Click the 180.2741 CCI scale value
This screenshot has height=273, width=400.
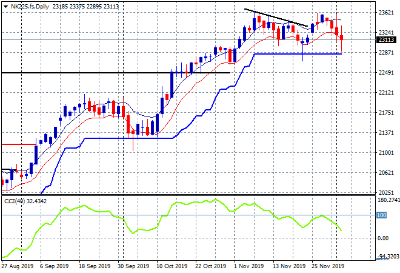pyautogui.click(x=388, y=200)
